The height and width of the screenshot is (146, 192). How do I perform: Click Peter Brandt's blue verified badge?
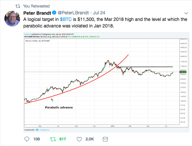[x=54, y=13]
